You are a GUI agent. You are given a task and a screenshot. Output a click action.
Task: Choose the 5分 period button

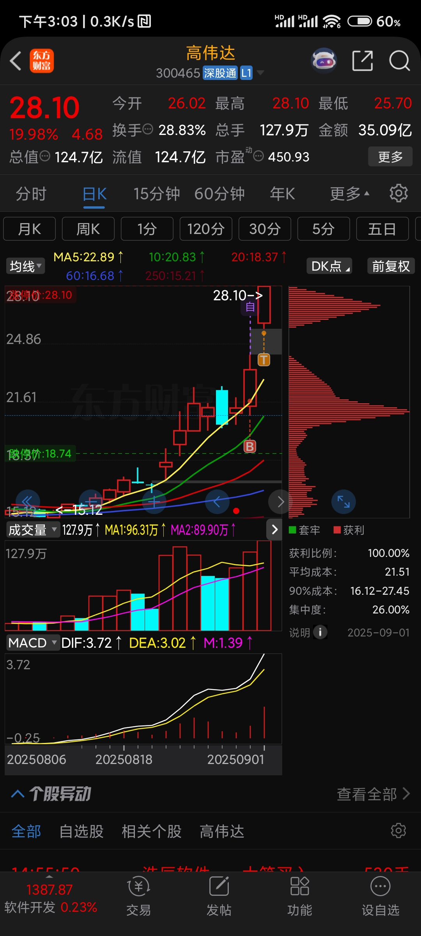coord(324,229)
